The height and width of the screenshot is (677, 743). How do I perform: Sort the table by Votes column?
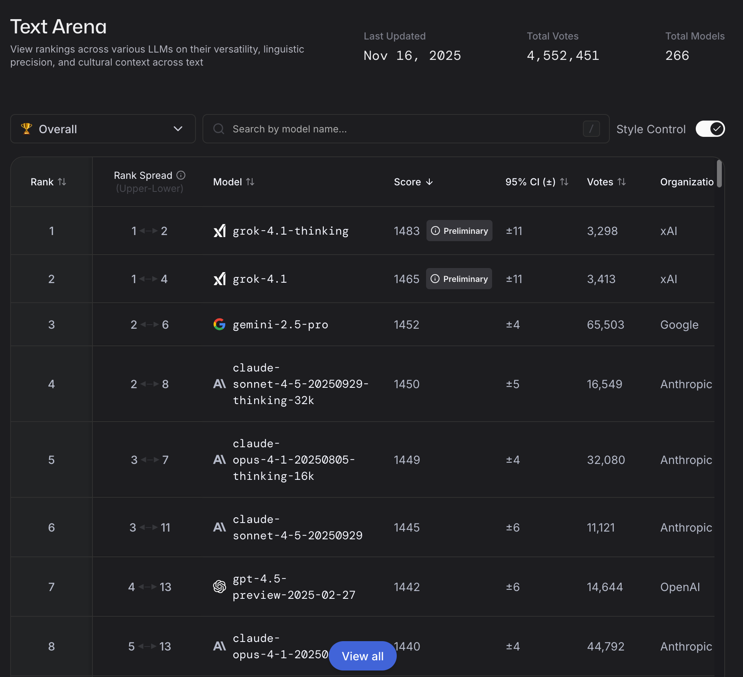606,182
